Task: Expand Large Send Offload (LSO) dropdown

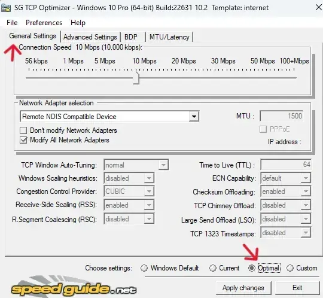Action: 306,219
